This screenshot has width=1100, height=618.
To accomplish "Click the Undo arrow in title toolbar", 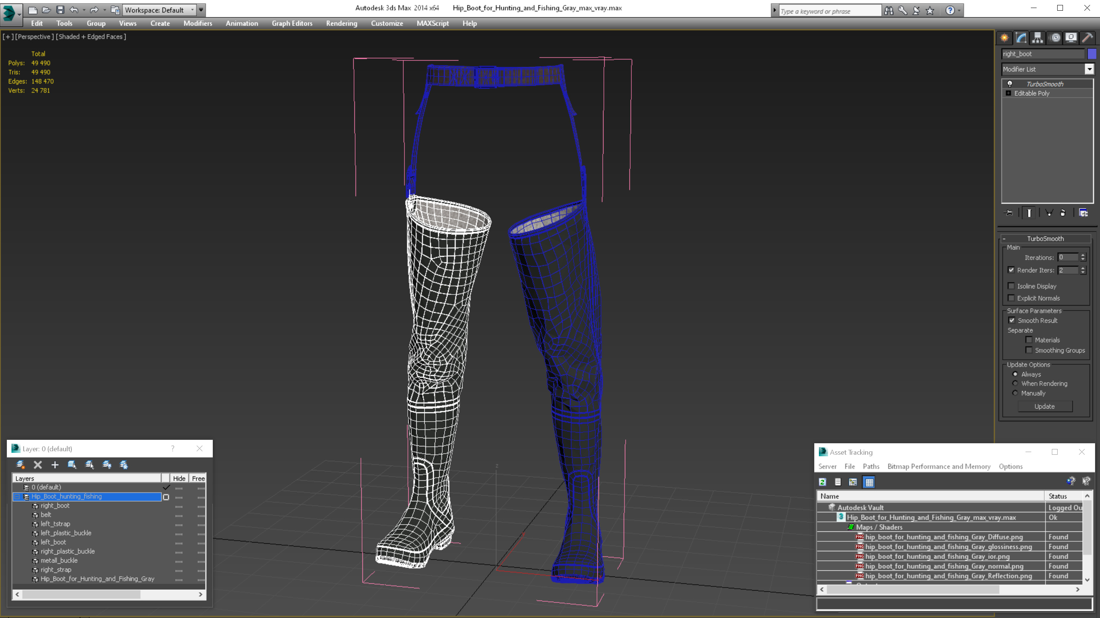I will click(74, 10).
